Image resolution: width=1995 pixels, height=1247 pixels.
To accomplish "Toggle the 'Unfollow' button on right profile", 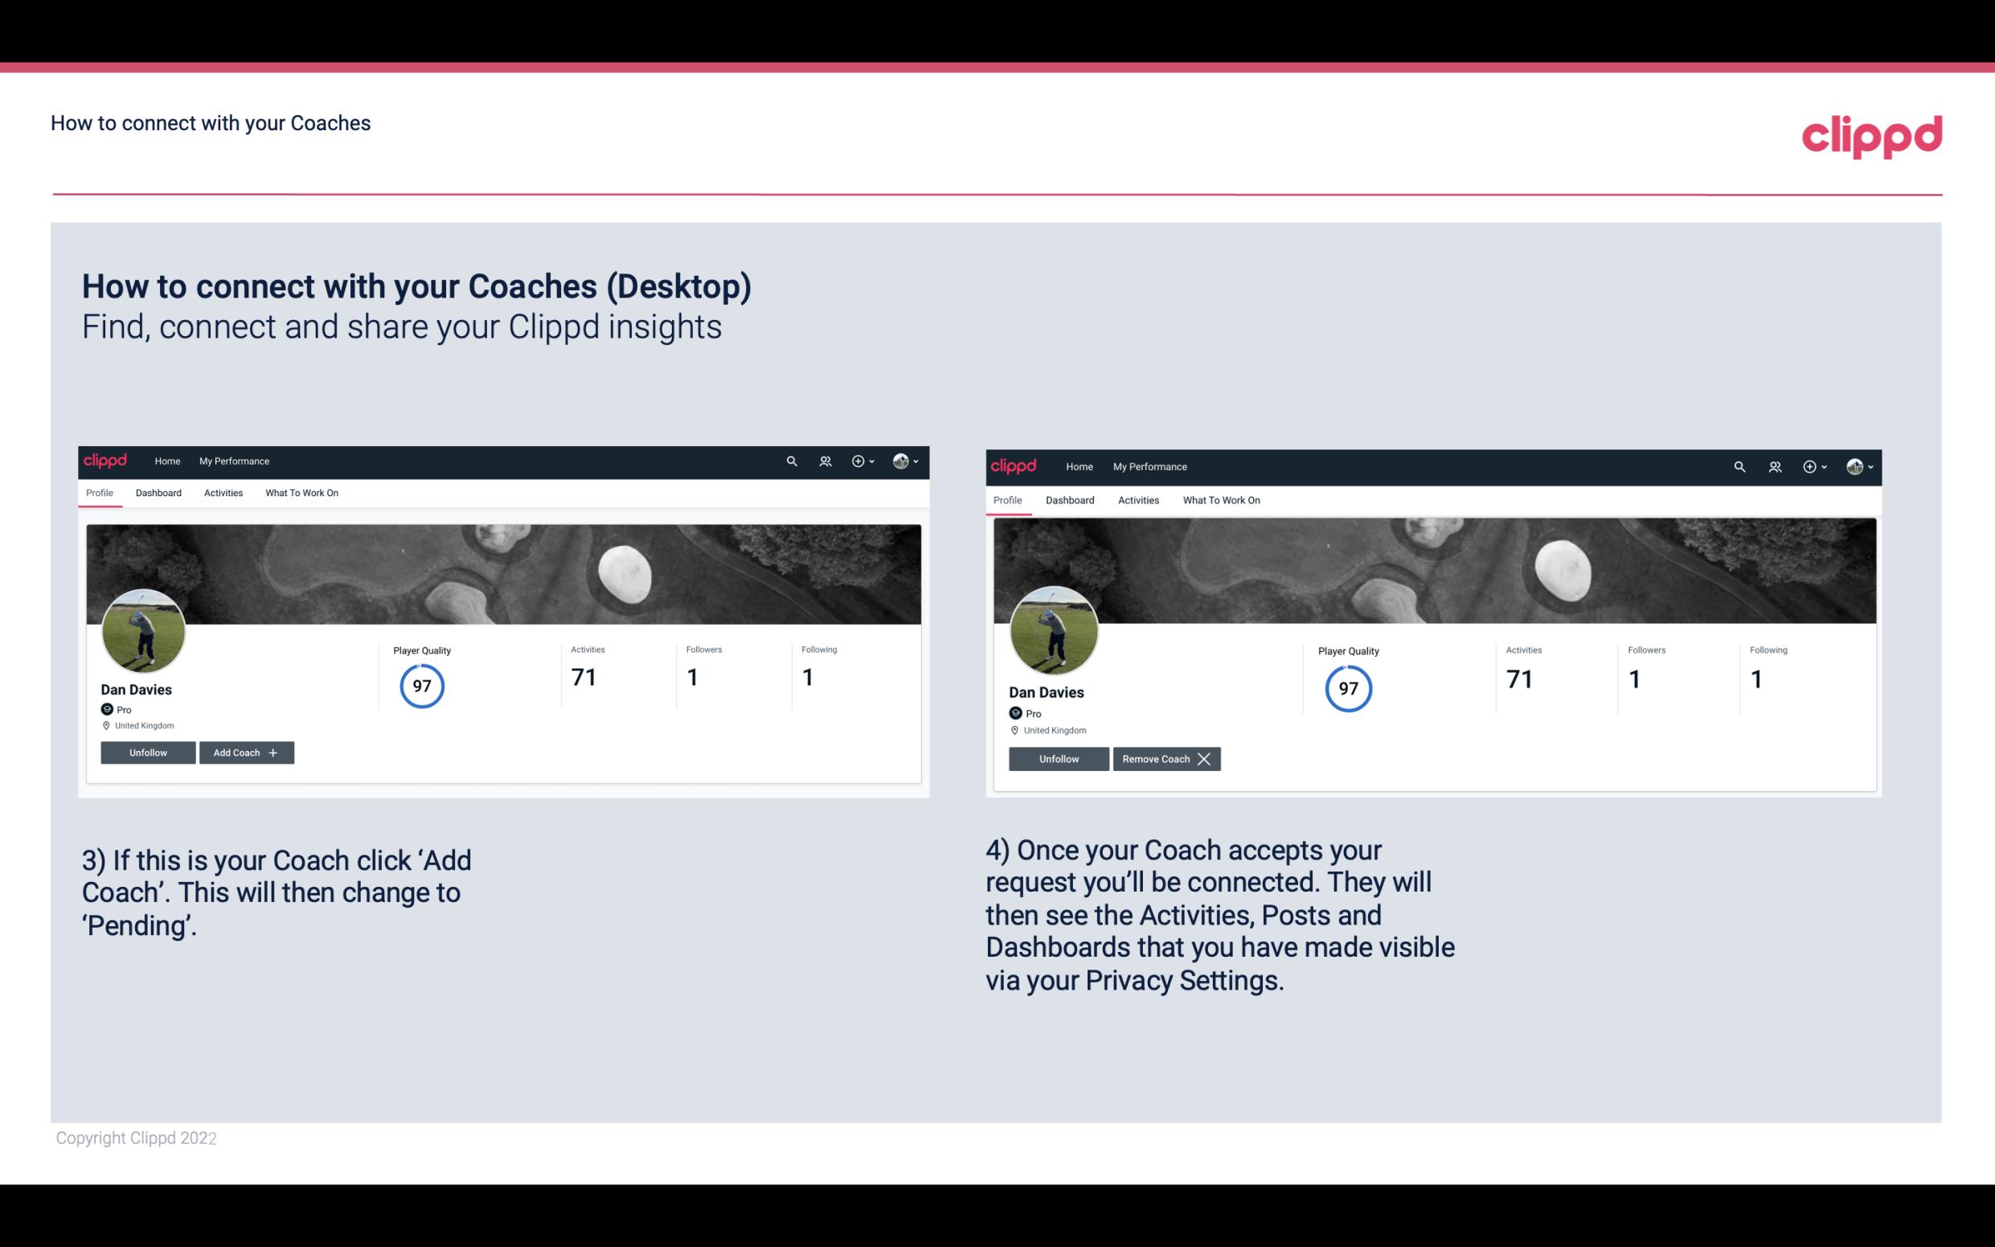I will 1057,758.
